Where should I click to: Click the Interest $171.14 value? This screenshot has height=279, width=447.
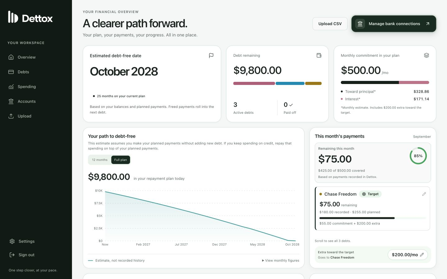pos(421,99)
